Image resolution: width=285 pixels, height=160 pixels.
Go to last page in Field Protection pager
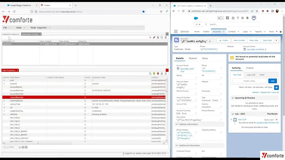[x=26, y=147]
